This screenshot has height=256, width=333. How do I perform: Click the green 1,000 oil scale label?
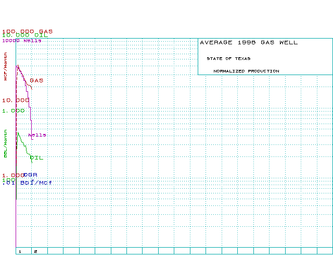click(13, 111)
